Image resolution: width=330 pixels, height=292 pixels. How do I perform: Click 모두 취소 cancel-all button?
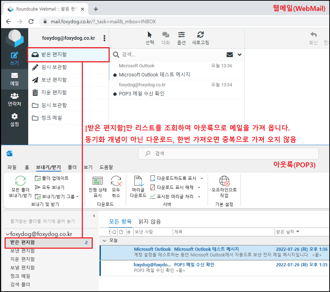coord(116,187)
